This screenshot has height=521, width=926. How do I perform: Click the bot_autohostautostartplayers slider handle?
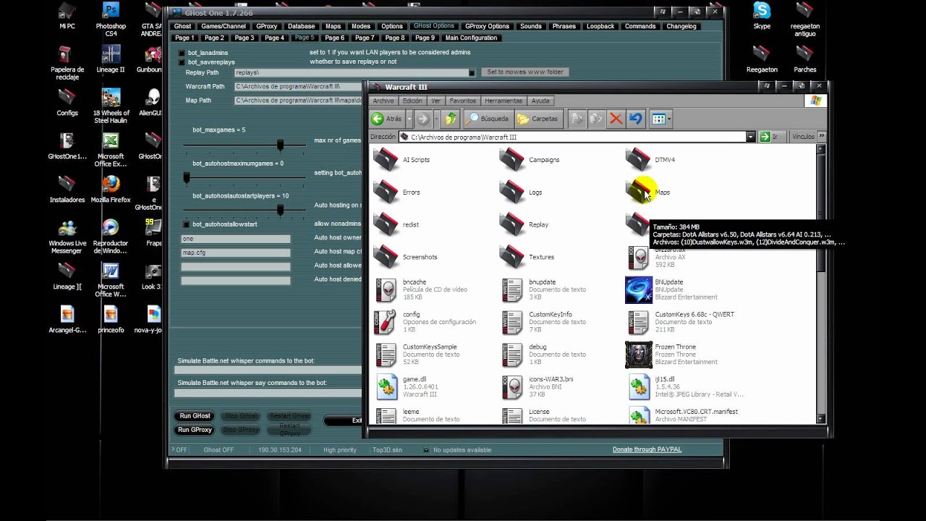pos(280,210)
